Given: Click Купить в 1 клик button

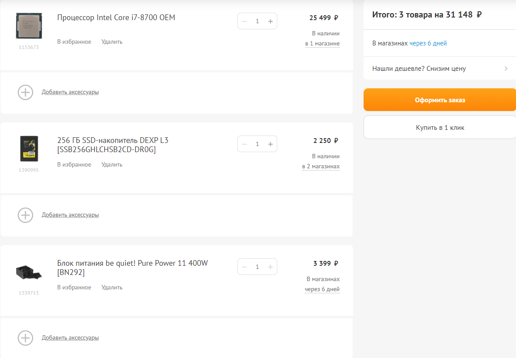Looking at the screenshot, I should click(440, 128).
